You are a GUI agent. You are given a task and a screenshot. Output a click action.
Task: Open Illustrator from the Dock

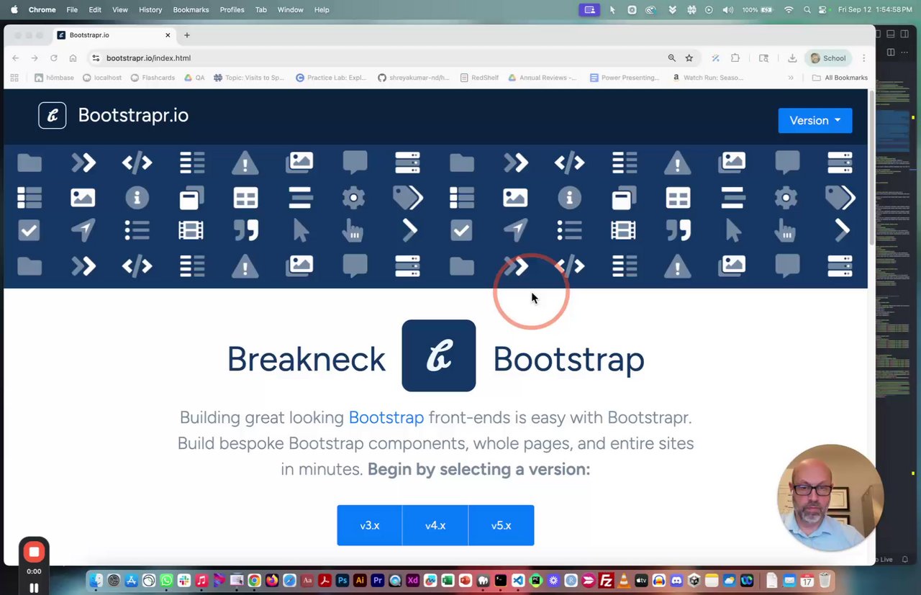[360, 580]
